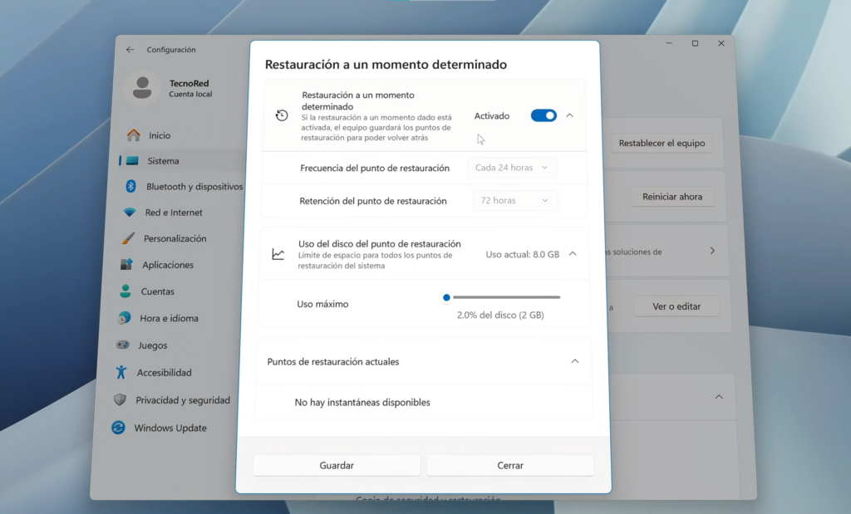Viewport: 851px width, 514px height.
Task: Click the Bluetooth icon in sidebar
Action: point(130,186)
